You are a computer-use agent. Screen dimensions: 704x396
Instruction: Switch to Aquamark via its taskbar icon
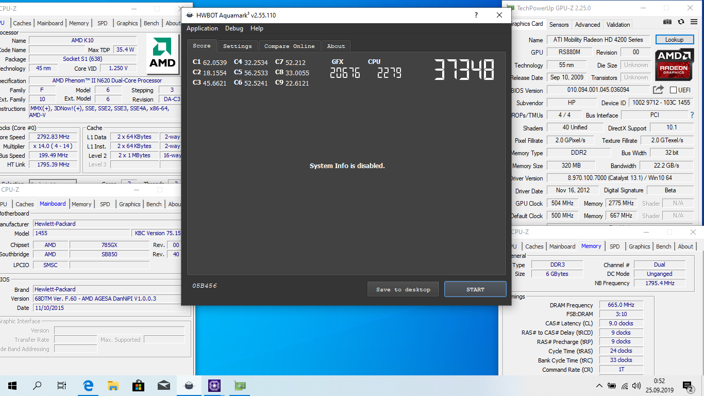189,385
